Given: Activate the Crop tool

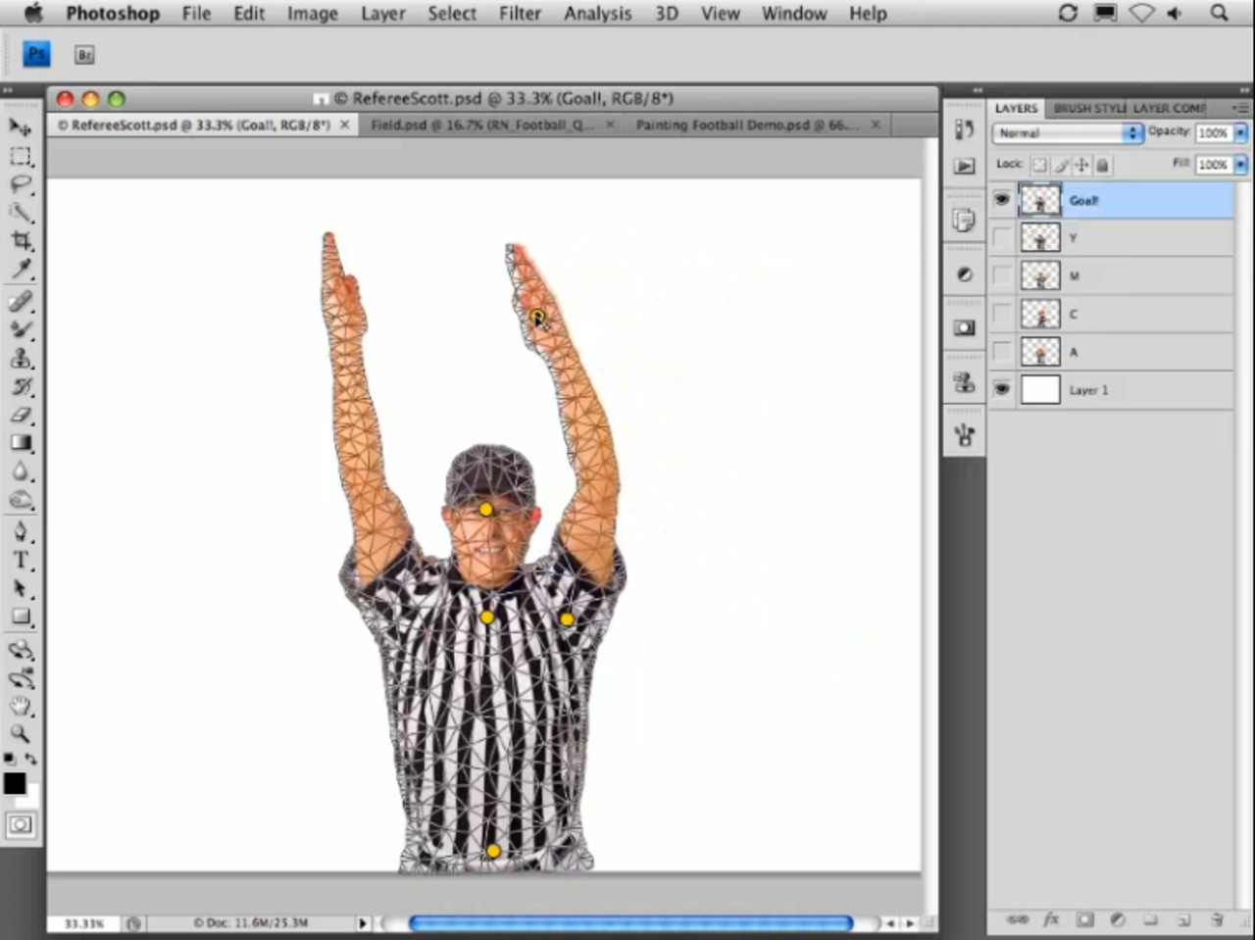Looking at the screenshot, I should [x=21, y=242].
